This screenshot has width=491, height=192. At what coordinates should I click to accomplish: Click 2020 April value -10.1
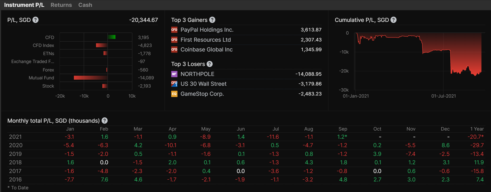coord(170,145)
